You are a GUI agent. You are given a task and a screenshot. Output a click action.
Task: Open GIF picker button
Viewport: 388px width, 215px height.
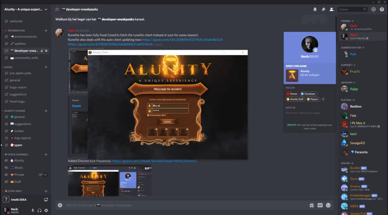point(320,205)
